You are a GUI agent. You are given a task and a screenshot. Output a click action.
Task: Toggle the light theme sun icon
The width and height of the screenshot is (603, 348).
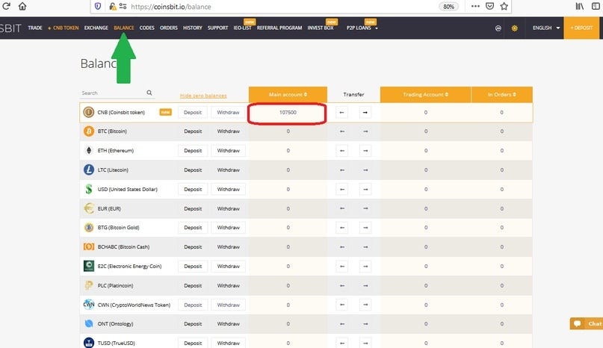coord(515,28)
